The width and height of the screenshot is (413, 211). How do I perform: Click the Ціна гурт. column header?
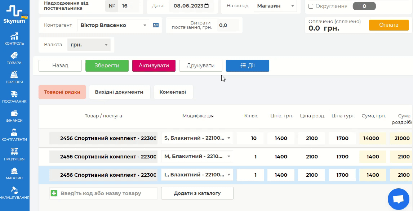pyautogui.click(x=343, y=116)
